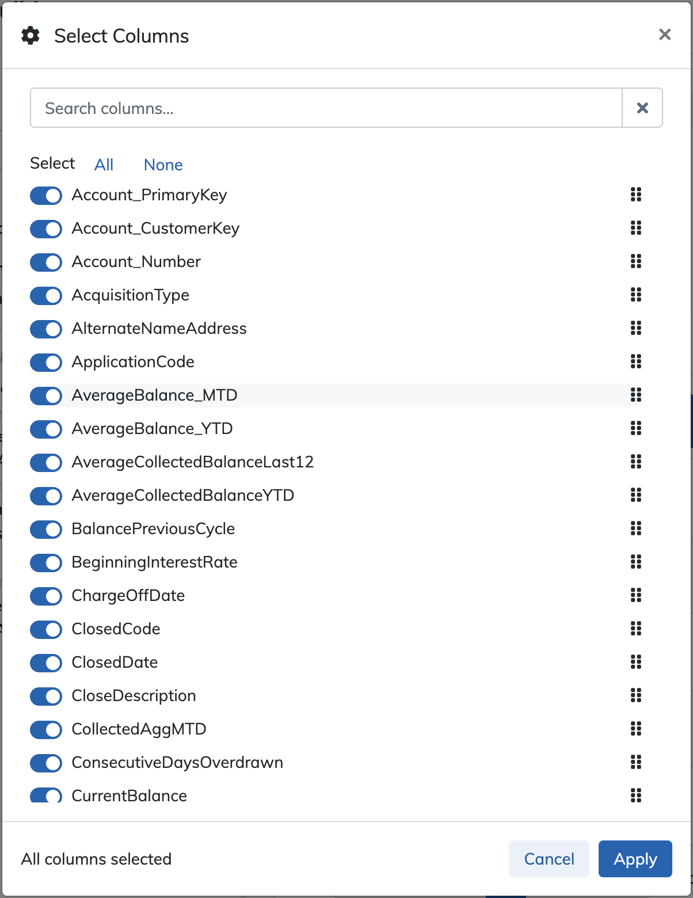693x898 pixels.
Task: Close the Select Columns dialog
Action: 665,35
